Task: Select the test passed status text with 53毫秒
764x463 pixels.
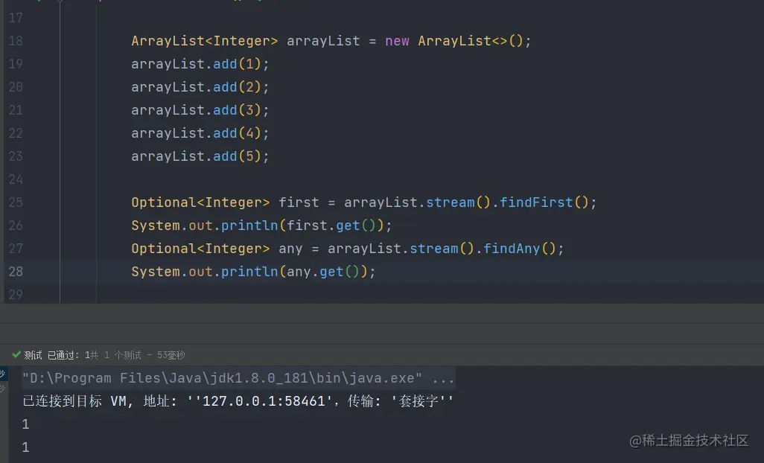Action: click(x=104, y=355)
